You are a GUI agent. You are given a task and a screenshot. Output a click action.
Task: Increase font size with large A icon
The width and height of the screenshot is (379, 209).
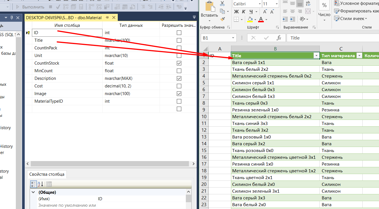265,12
